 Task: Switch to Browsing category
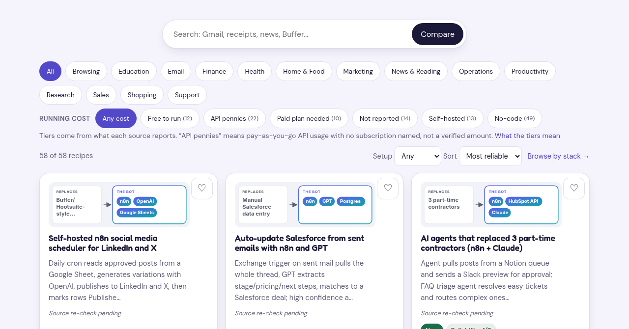tap(86, 71)
